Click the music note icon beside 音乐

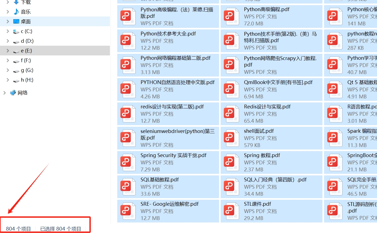point(16,12)
